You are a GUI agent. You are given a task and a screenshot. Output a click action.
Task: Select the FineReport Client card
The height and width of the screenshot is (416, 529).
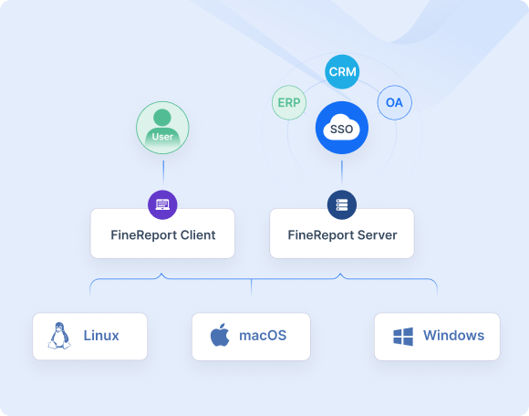(x=162, y=234)
